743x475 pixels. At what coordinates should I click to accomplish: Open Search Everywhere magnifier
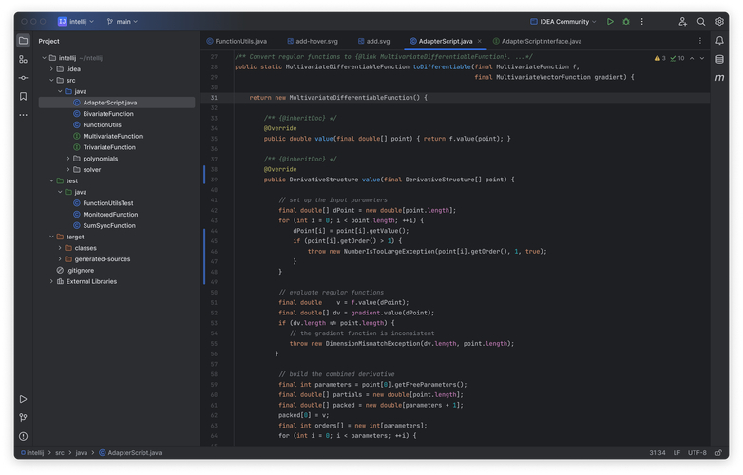point(701,21)
